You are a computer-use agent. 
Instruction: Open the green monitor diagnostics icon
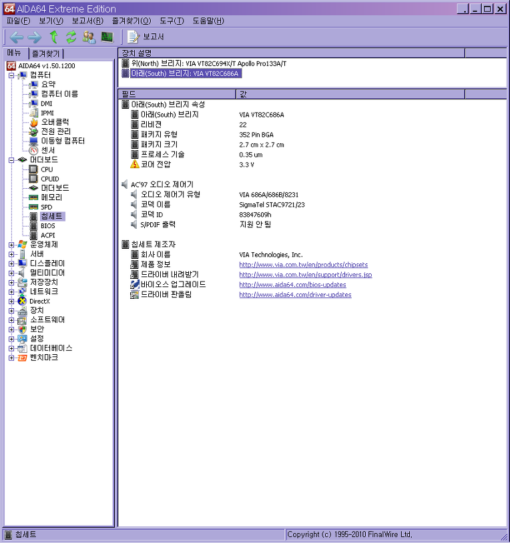tap(107, 37)
